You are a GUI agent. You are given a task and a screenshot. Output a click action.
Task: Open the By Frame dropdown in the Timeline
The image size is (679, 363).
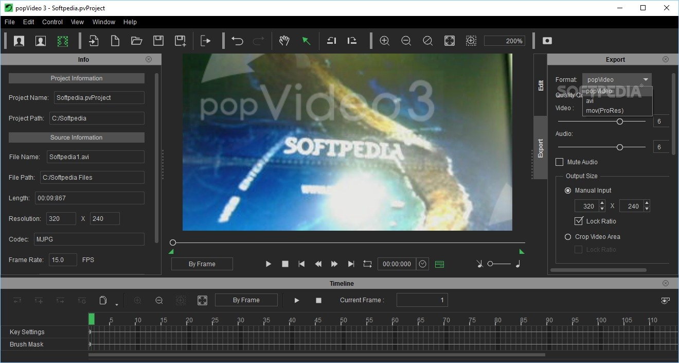click(246, 300)
